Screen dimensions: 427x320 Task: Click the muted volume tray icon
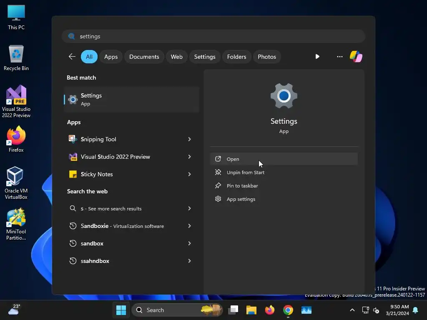coord(376,310)
